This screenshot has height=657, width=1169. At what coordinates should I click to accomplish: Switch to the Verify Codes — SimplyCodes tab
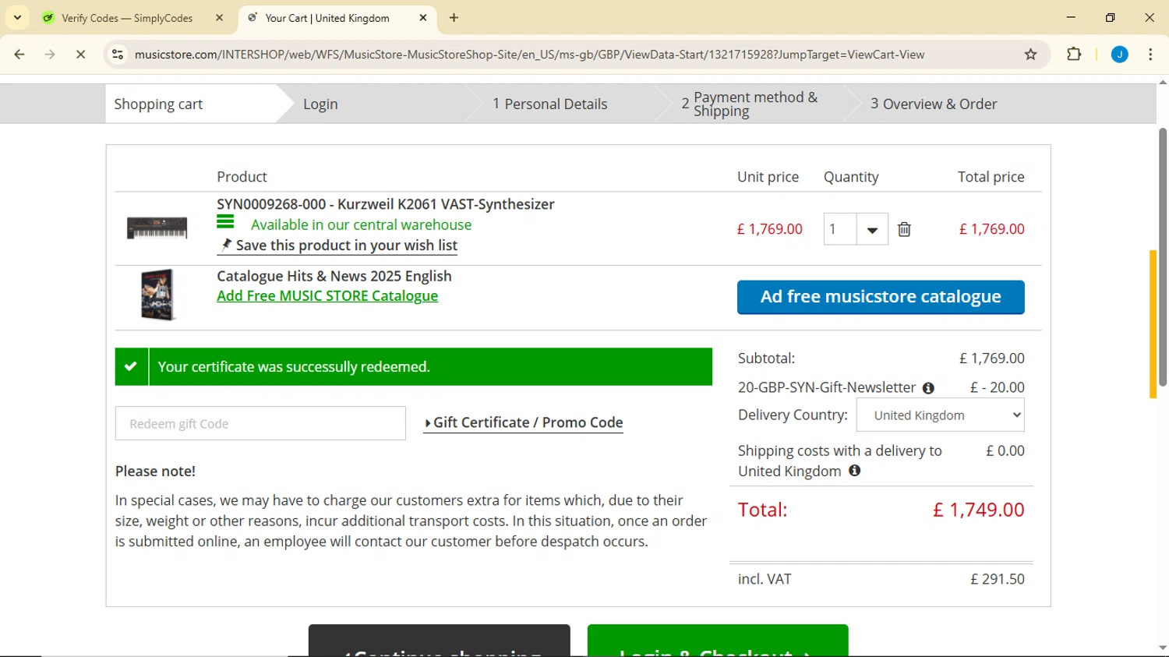click(x=128, y=18)
